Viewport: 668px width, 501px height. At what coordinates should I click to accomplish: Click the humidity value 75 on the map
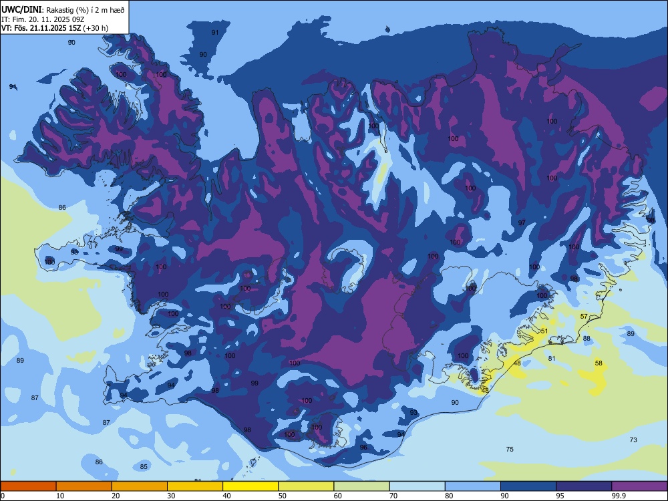click(510, 449)
